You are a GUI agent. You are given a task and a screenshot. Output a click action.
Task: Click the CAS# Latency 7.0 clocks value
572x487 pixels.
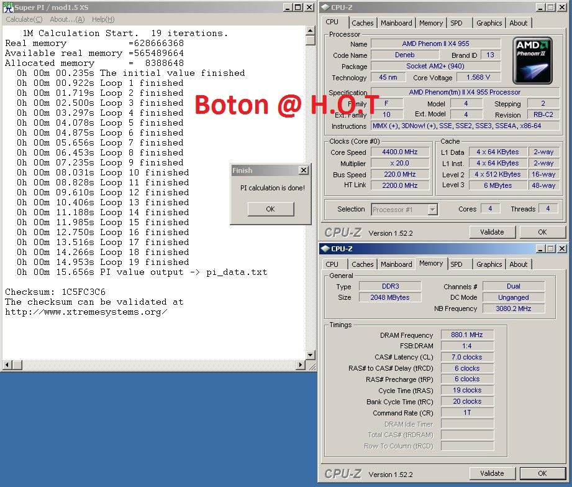point(467,357)
